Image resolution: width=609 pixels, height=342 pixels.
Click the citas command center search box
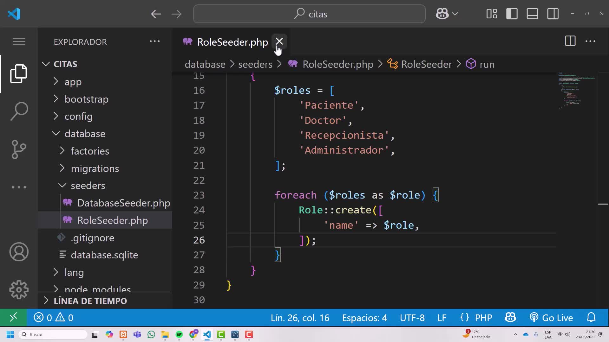[309, 14]
